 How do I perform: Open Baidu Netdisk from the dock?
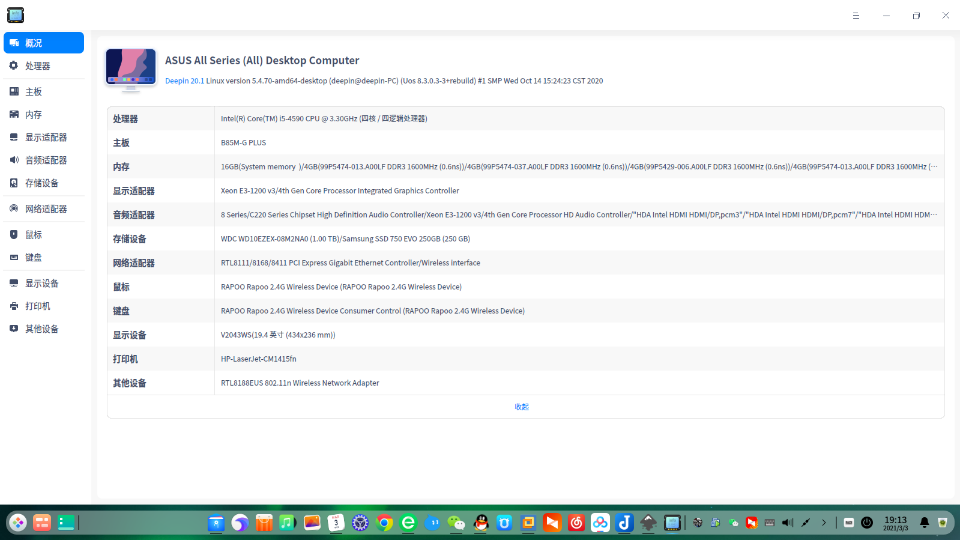click(600, 523)
